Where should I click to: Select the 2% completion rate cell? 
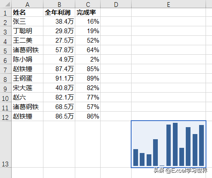(x=88, y=59)
